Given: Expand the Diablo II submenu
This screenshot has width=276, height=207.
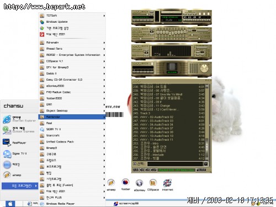Looking at the screenshot, I should point(72,73).
